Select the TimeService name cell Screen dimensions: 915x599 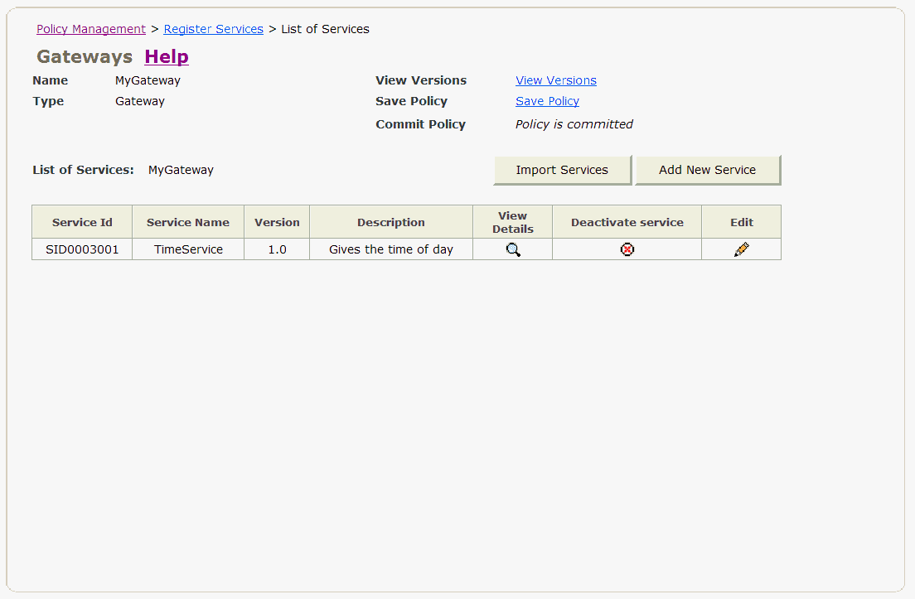click(x=188, y=249)
